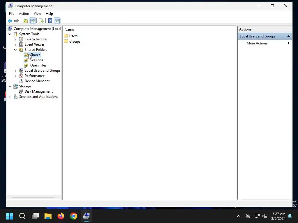Toggle Show/Hide Action Pane toolbar icon
The width and height of the screenshot is (298, 223).
point(57,21)
